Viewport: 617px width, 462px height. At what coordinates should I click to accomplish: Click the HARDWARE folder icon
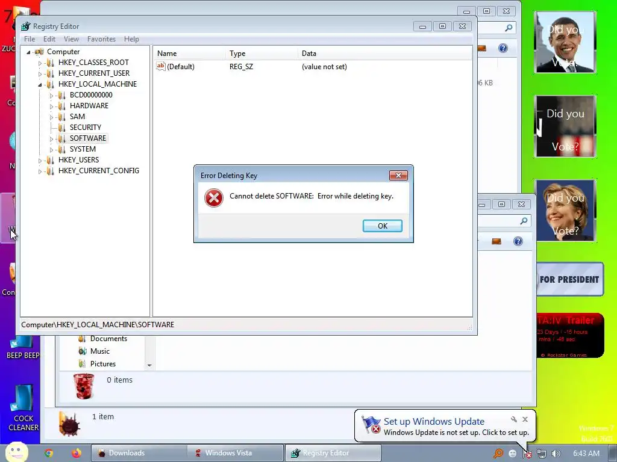coord(61,106)
